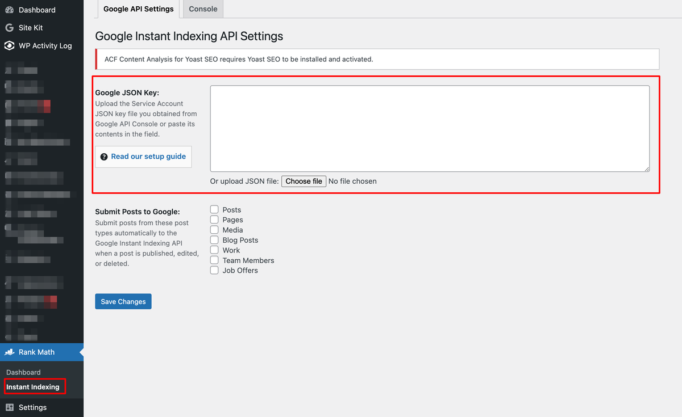This screenshot has width=682, height=417.
Task: Click the Google Instant Indexing API Settings heading
Action: point(189,36)
